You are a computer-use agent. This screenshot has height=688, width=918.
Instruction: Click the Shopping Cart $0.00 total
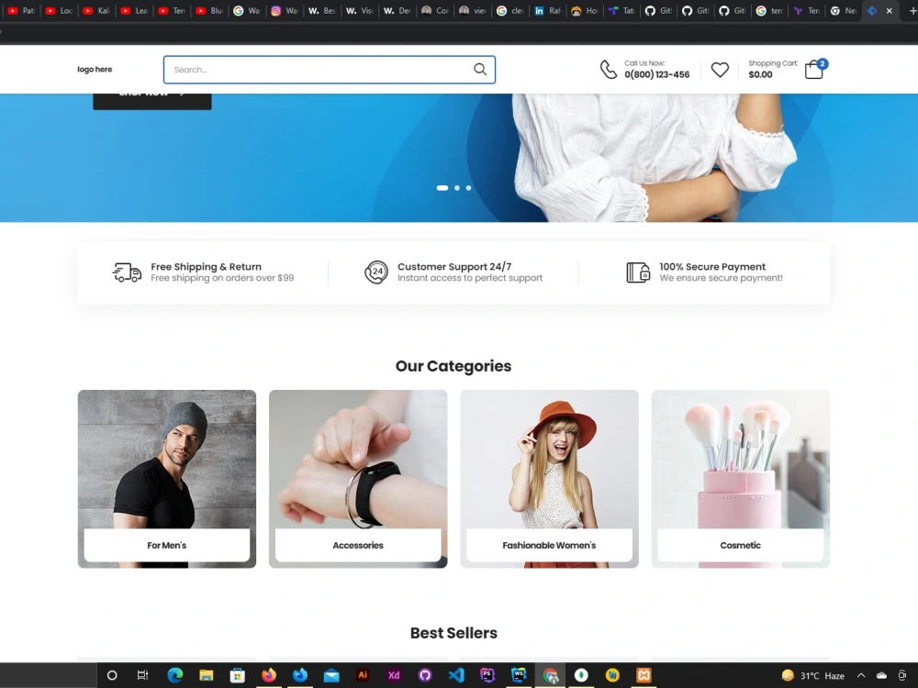[x=760, y=74]
